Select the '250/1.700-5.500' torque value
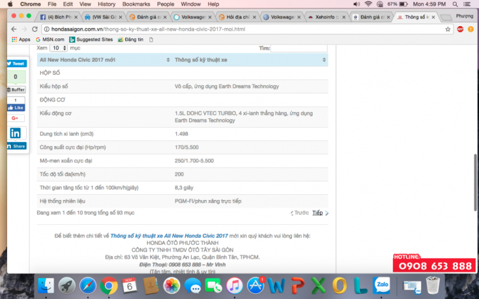The width and height of the screenshot is (479, 299). (x=194, y=161)
